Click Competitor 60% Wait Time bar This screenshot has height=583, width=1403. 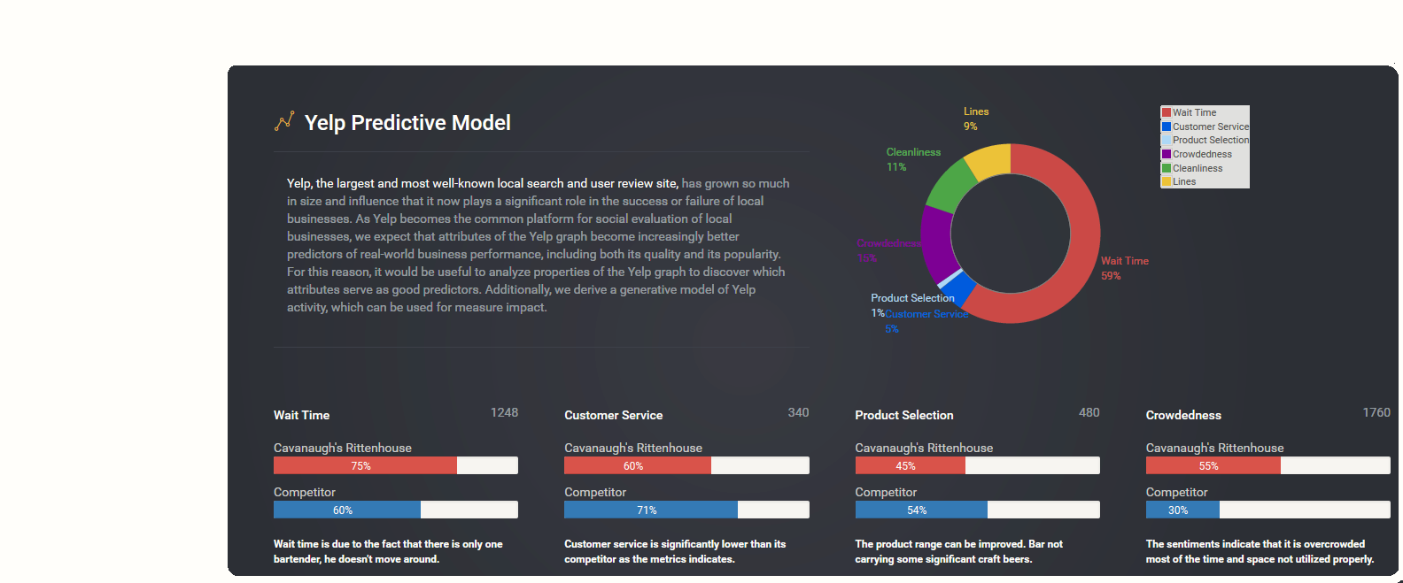point(347,510)
